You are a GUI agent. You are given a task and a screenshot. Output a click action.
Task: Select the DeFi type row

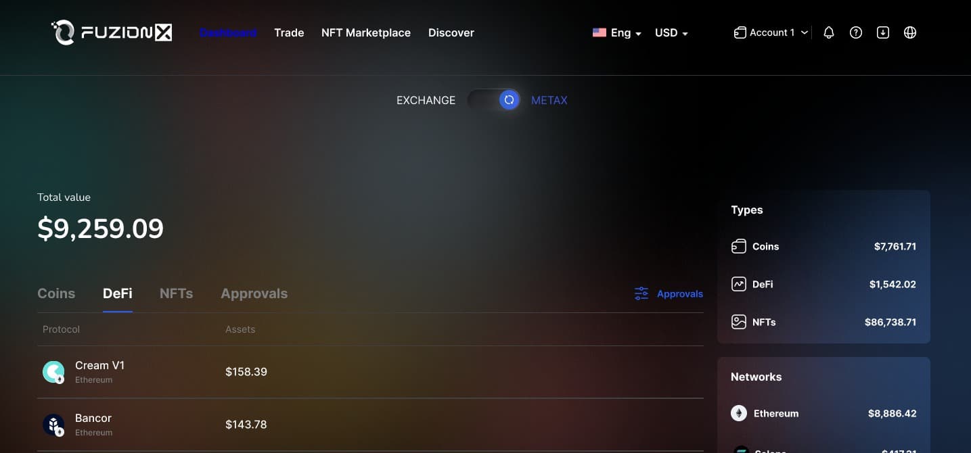(823, 284)
